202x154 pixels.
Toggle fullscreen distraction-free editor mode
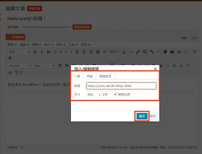coord(194,51)
